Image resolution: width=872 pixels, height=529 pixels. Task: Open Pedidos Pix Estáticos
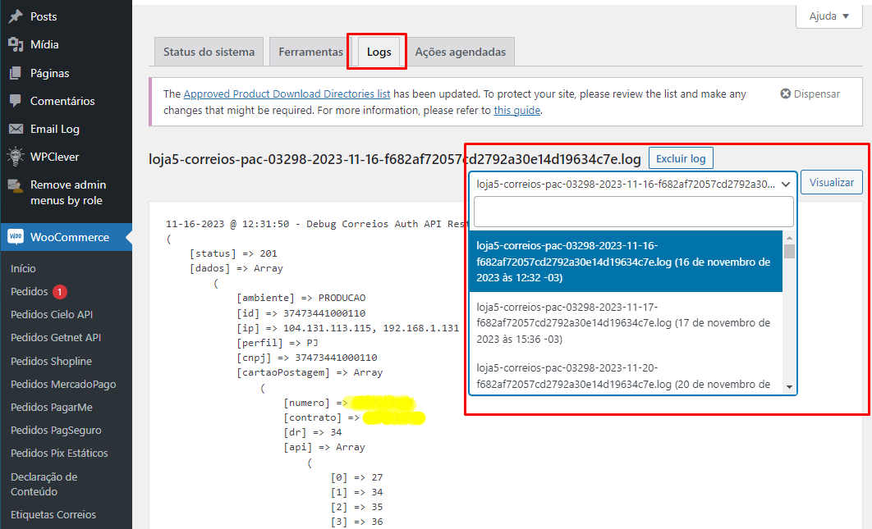pos(59,453)
